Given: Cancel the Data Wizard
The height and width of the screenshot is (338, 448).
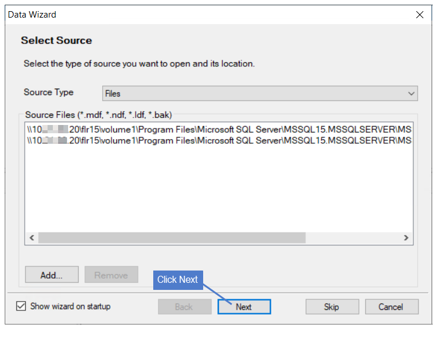Looking at the screenshot, I should [x=392, y=307].
